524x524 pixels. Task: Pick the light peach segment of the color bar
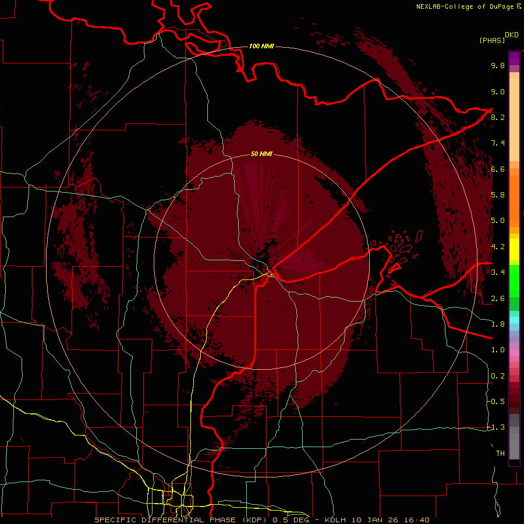tap(514, 121)
